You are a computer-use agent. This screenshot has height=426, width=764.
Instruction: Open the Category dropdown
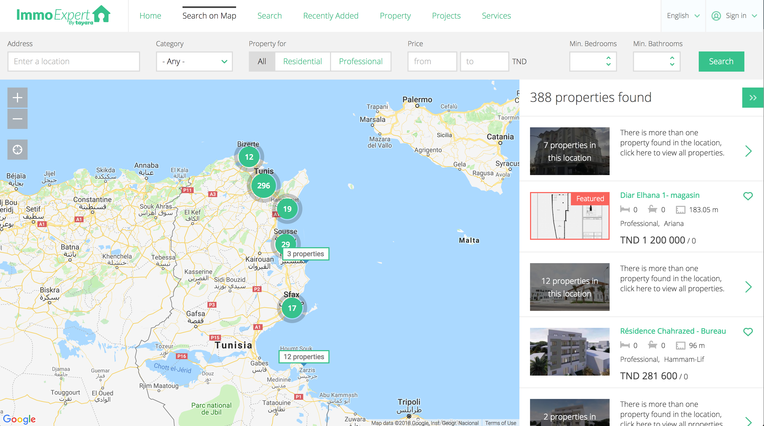(194, 62)
